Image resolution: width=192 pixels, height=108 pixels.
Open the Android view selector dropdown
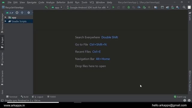click(x=10, y=13)
